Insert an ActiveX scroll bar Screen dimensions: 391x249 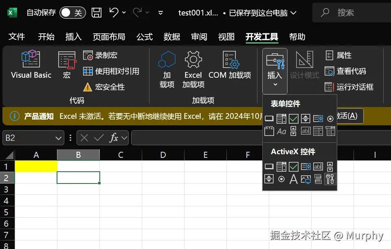pos(330,166)
